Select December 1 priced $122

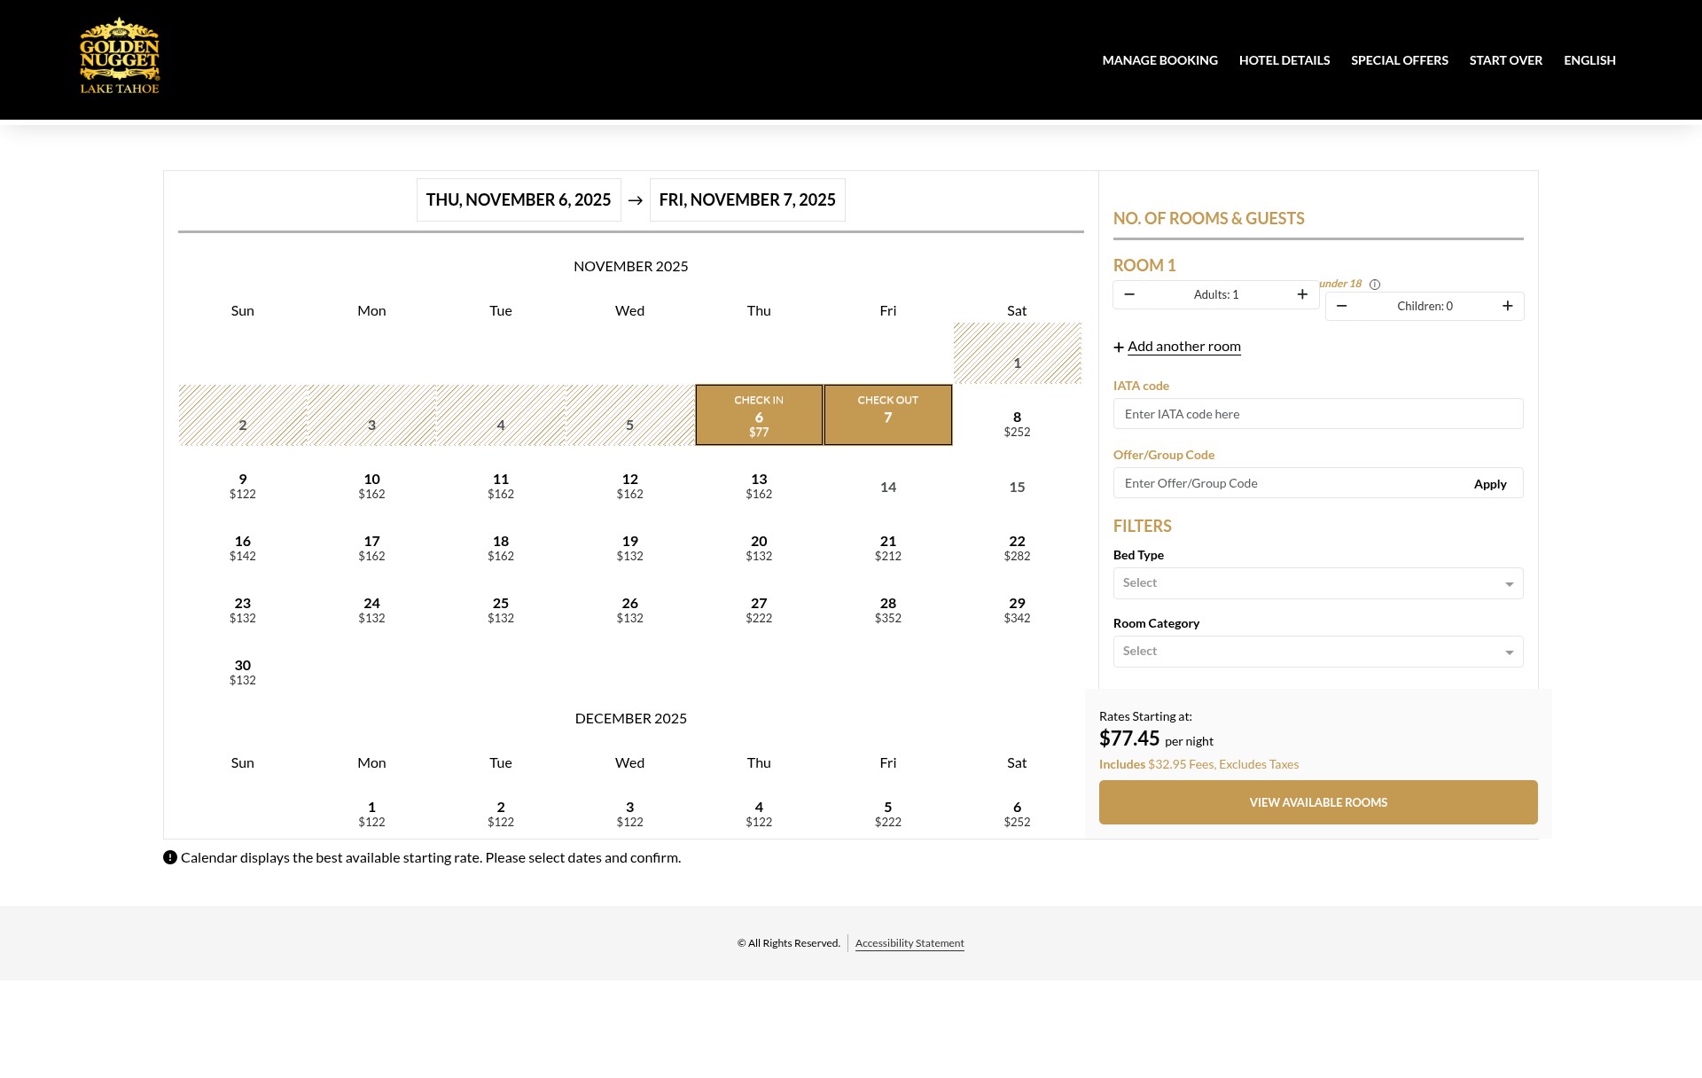[371, 814]
